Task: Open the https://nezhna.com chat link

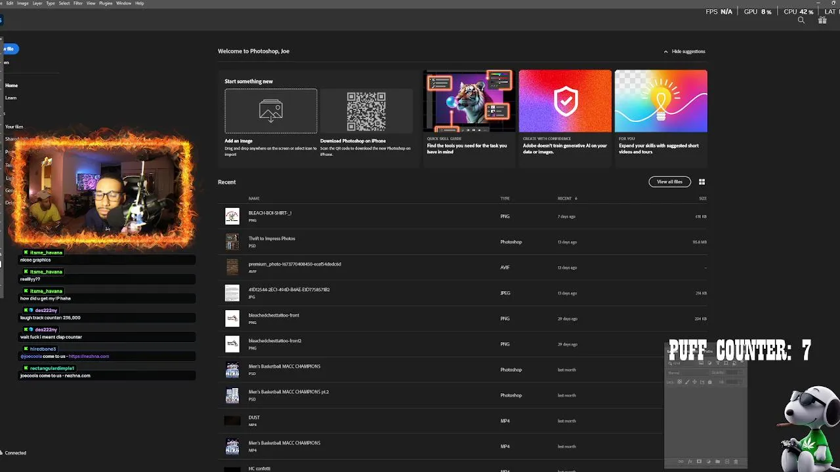Action: pos(89,356)
